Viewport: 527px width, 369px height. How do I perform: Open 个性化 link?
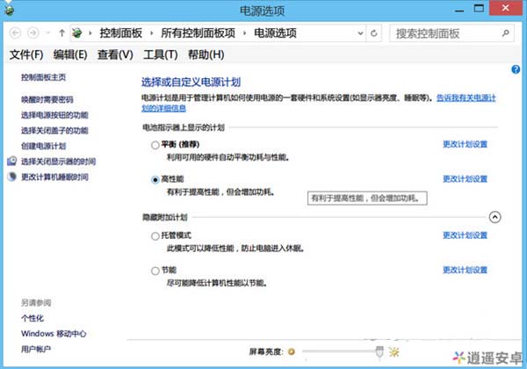(x=32, y=318)
